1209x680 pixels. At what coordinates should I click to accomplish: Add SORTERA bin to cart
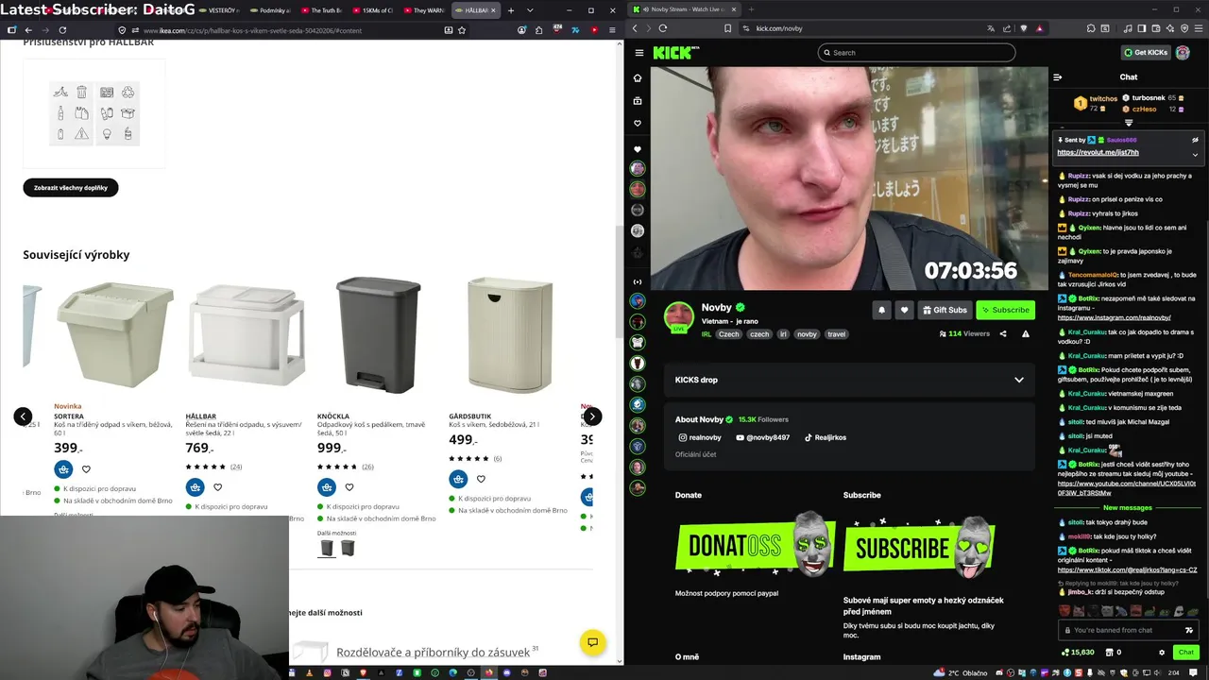[x=63, y=469]
